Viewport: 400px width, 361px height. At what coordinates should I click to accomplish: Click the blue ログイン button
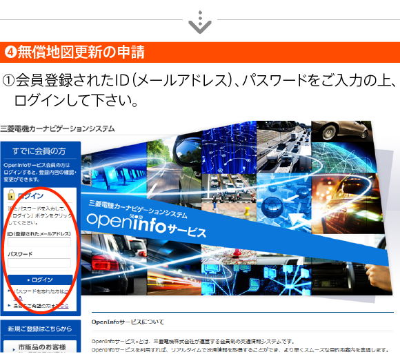(x=40, y=280)
